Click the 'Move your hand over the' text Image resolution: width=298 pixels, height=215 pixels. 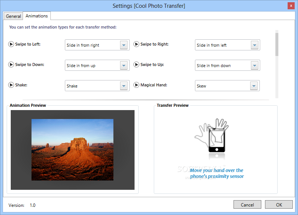point(216,170)
